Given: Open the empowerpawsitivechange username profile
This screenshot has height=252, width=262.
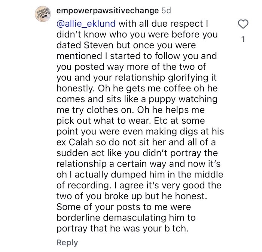Looking at the screenshot, I should (108, 11).
